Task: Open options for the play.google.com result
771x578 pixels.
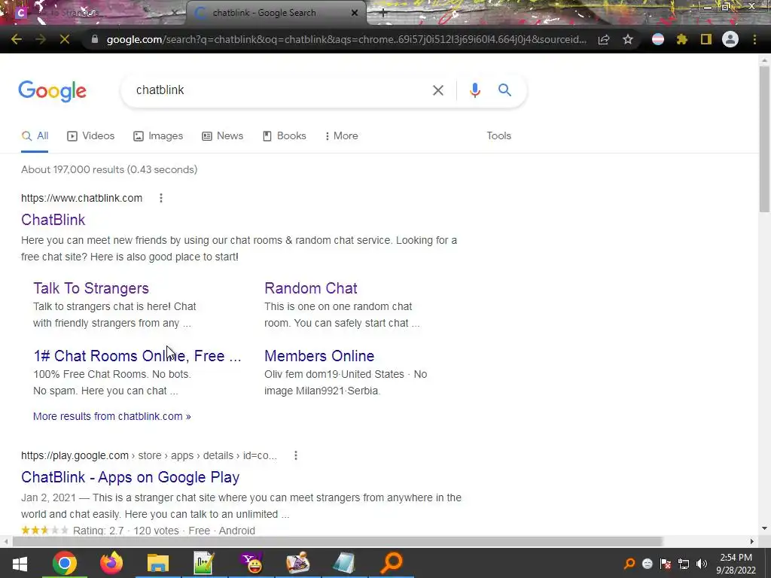Action: pos(295,455)
